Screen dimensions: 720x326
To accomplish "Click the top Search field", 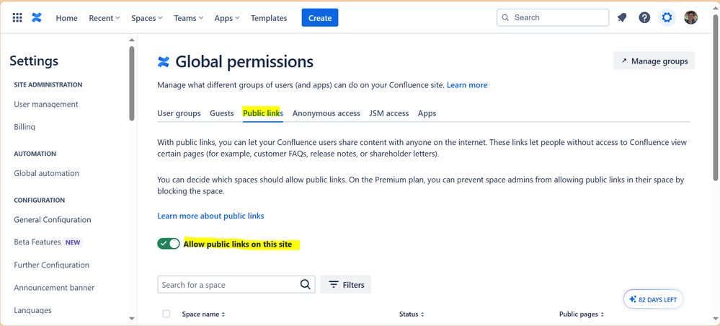I will (x=553, y=17).
